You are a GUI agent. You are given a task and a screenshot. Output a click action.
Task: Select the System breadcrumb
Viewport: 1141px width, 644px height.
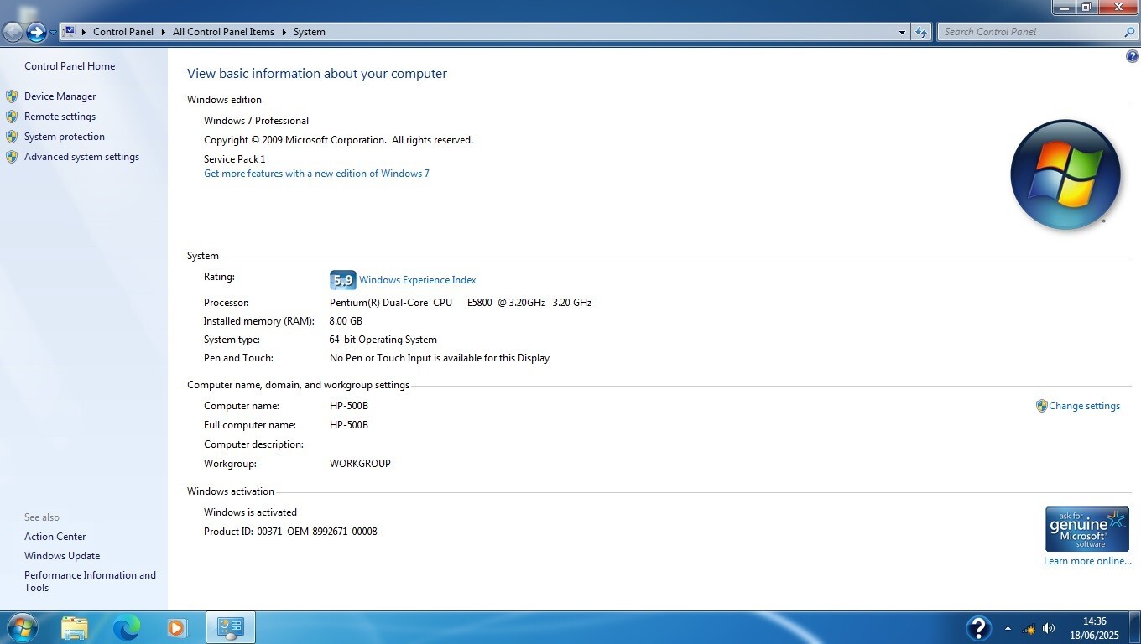tap(309, 32)
